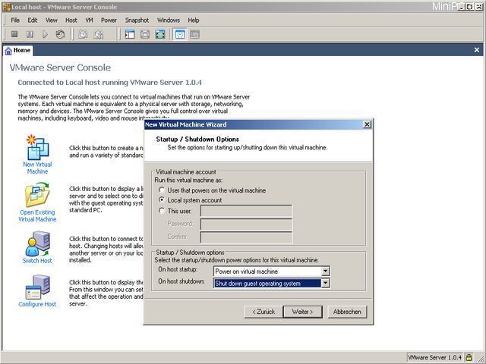Switch to the Home tab

click(17, 51)
